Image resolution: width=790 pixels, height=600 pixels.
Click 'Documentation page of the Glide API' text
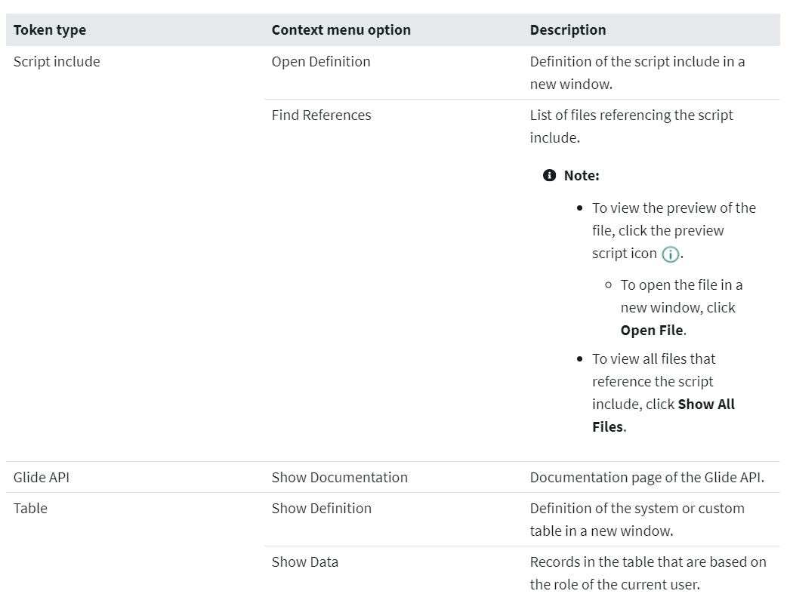point(647,477)
